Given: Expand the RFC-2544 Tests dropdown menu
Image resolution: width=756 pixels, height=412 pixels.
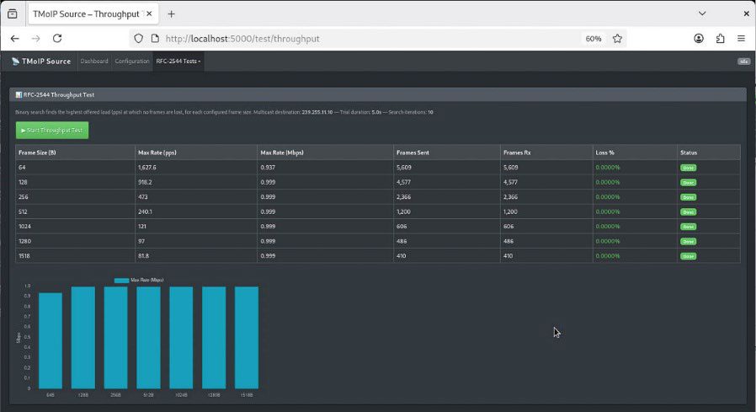Looking at the screenshot, I should tap(178, 62).
